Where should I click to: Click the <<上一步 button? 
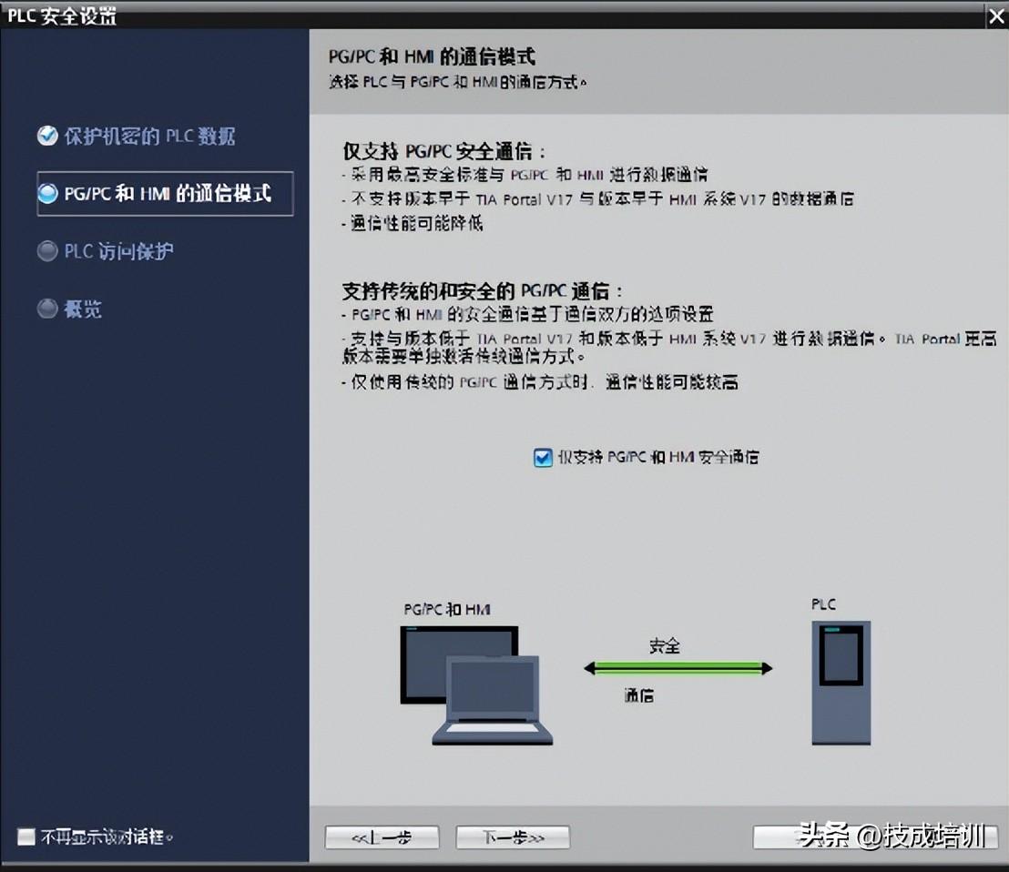(x=382, y=837)
